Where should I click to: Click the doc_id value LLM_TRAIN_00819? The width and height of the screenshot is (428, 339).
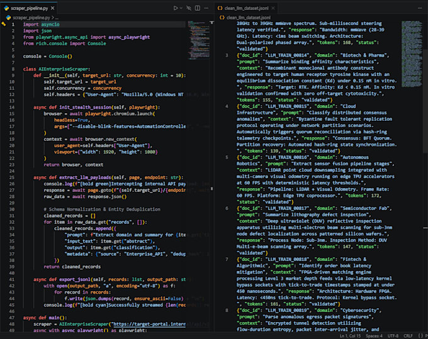tap(287, 310)
